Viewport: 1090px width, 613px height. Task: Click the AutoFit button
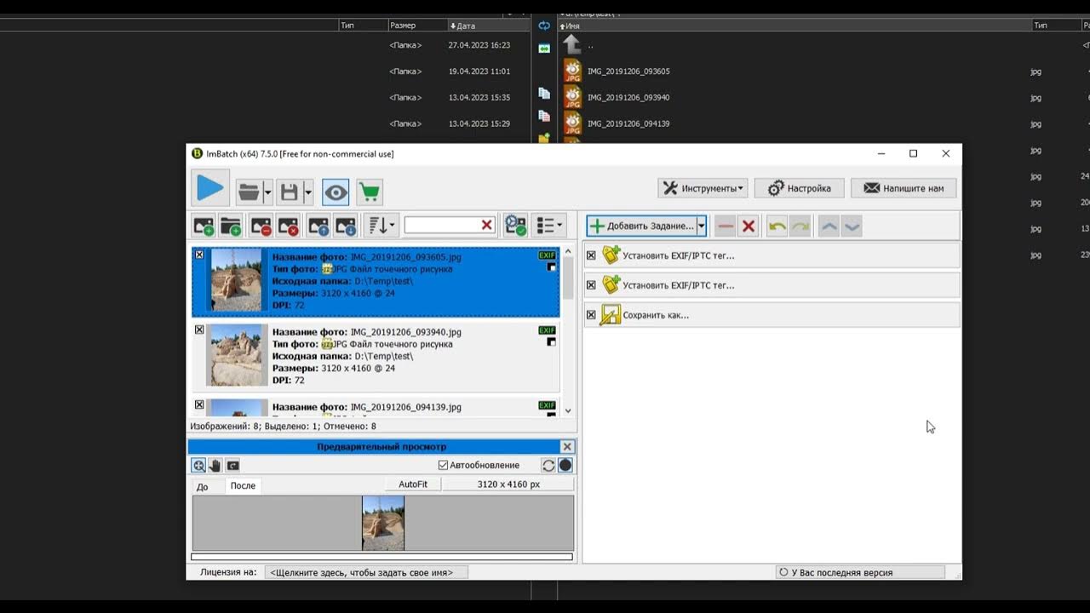(413, 484)
